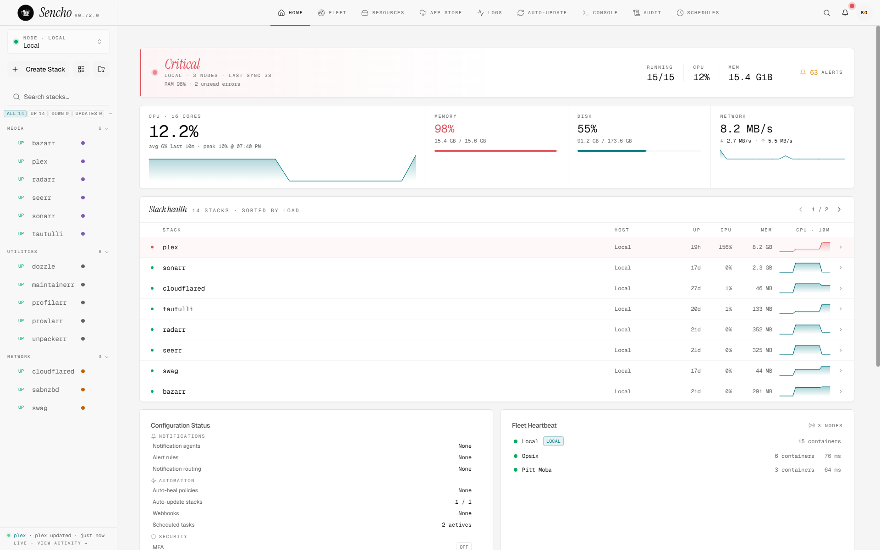880x550 pixels.
Task: Click the Audit nav icon
Action: (637, 13)
